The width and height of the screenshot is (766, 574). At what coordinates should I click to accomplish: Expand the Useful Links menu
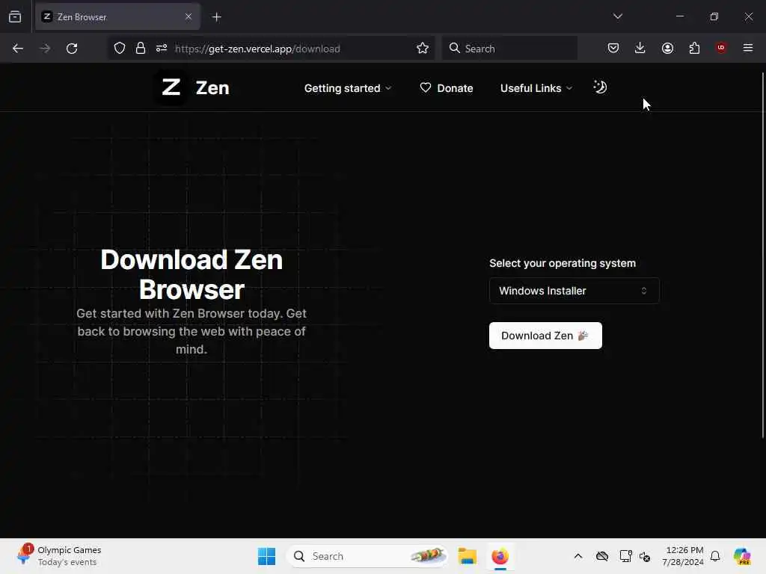[x=536, y=88]
